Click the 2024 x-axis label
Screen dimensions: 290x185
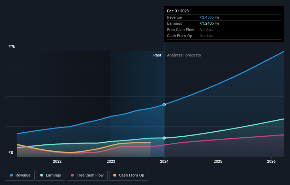[x=164, y=161]
